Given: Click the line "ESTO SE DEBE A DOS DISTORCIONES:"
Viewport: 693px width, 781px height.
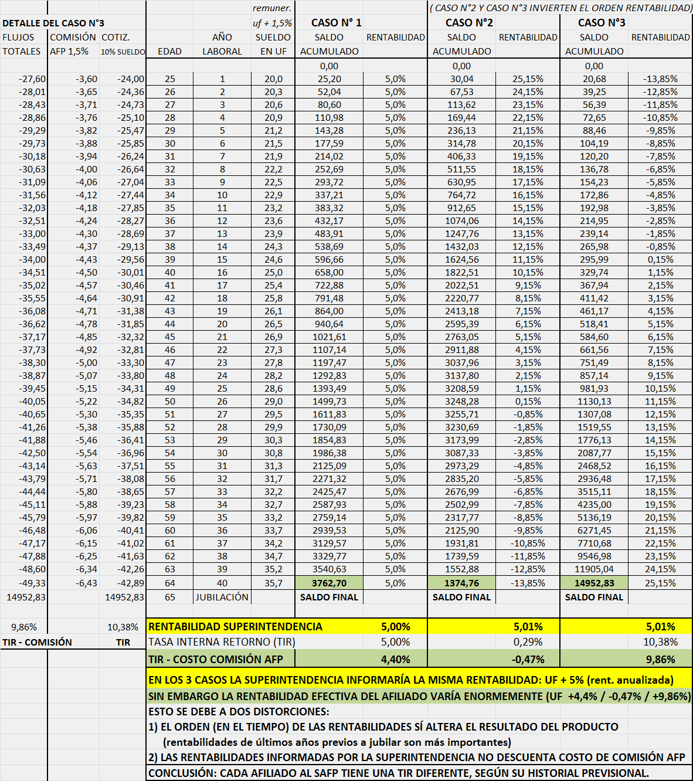Looking at the screenshot, I should 239,711.
